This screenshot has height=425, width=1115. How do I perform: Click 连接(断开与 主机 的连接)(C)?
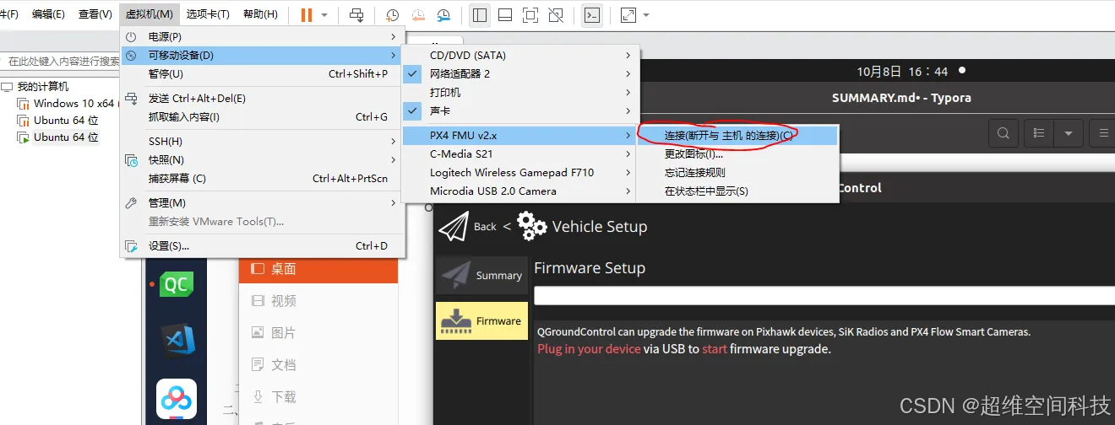point(737,136)
